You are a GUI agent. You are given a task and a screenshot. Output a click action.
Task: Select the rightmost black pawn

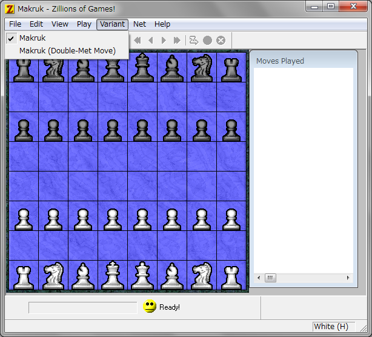tap(231, 130)
